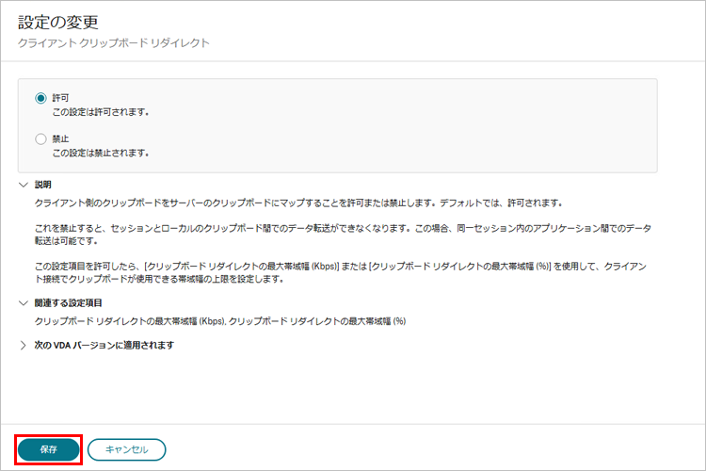
Task: Collapse the 説明 section chevron
Action: (24, 185)
